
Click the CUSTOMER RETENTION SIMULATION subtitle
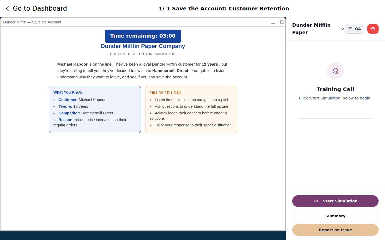(x=143, y=54)
